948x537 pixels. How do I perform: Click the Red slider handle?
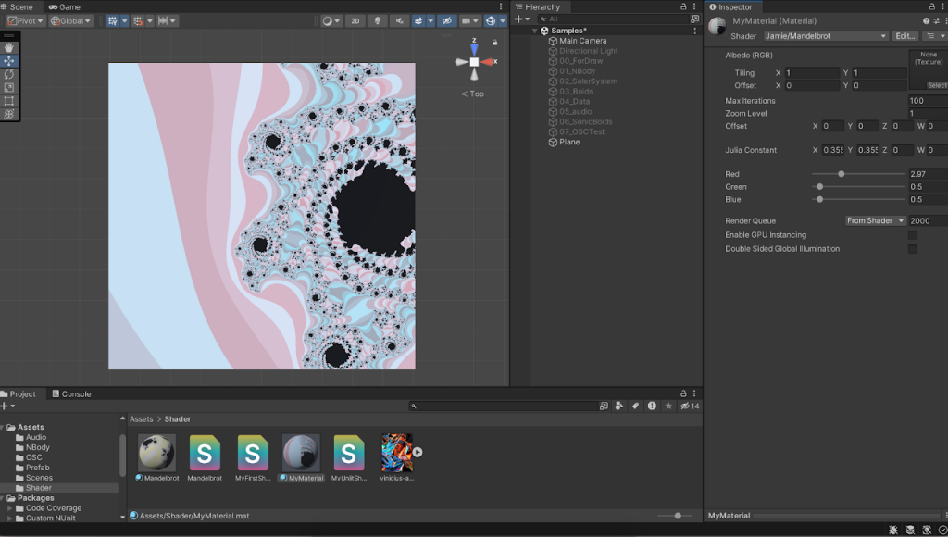[x=841, y=174]
